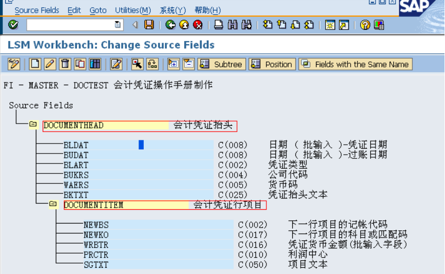Click the Source Fields root label
The image size is (445, 274).
[41, 105]
